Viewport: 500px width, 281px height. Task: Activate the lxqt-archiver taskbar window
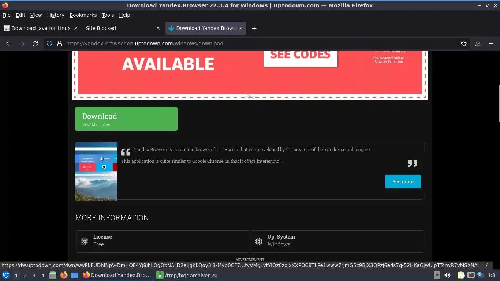coord(190,275)
